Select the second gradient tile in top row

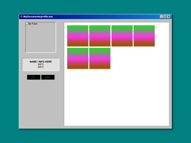[x=100, y=36]
